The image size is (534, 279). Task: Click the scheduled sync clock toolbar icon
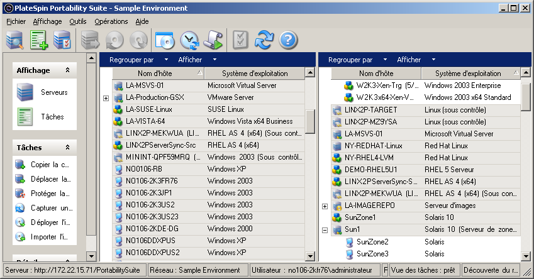[189, 40]
